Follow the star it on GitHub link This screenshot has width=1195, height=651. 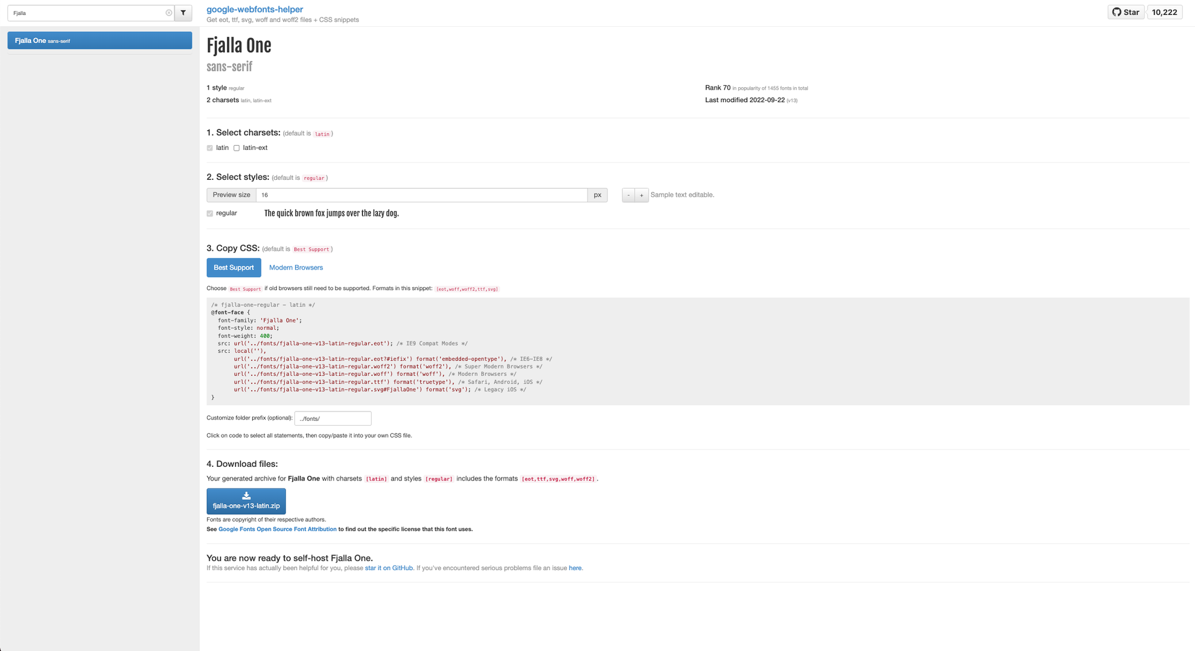[x=388, y=568]
